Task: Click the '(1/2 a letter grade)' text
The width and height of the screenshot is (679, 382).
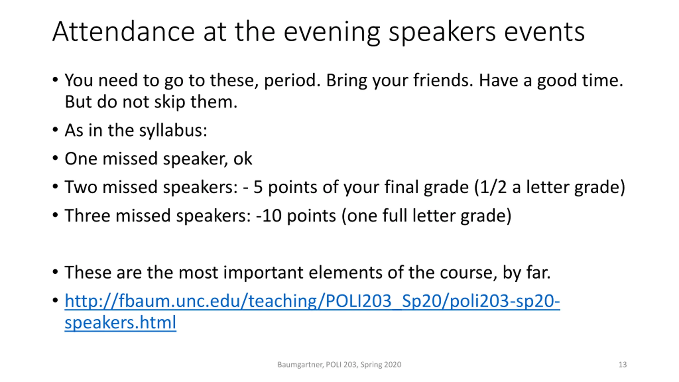Action: pos(550,187)
